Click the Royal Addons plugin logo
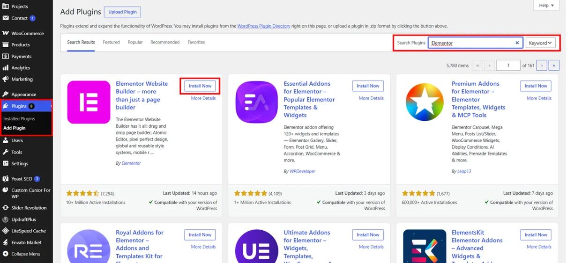Screen dimensions: 567x263 tap(89, 246)
